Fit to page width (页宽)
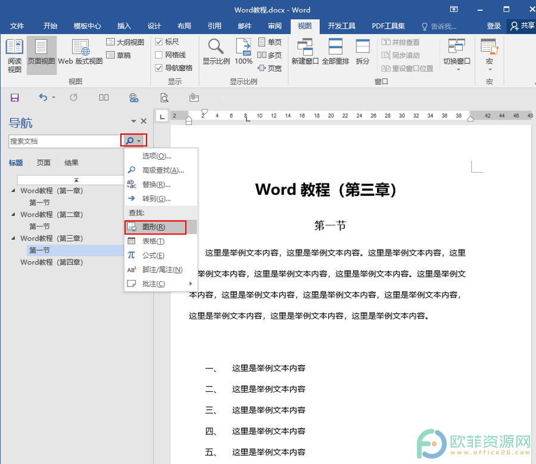This screenshot has width=536, height=464. [270, 68]
